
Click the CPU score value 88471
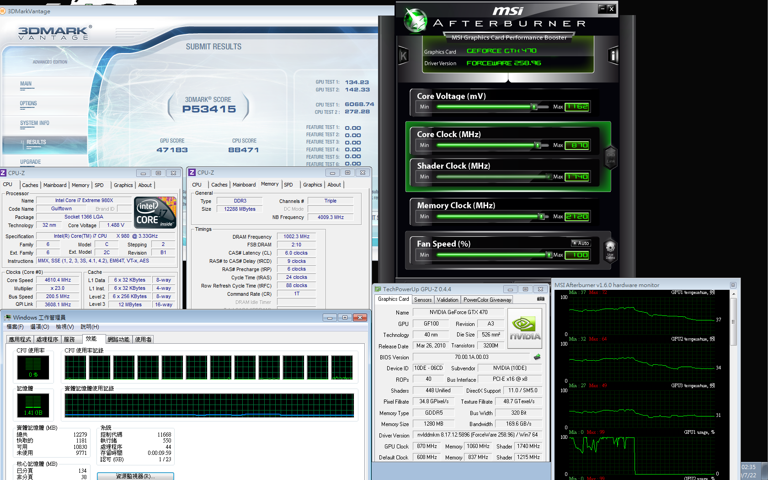pos(244,150)
